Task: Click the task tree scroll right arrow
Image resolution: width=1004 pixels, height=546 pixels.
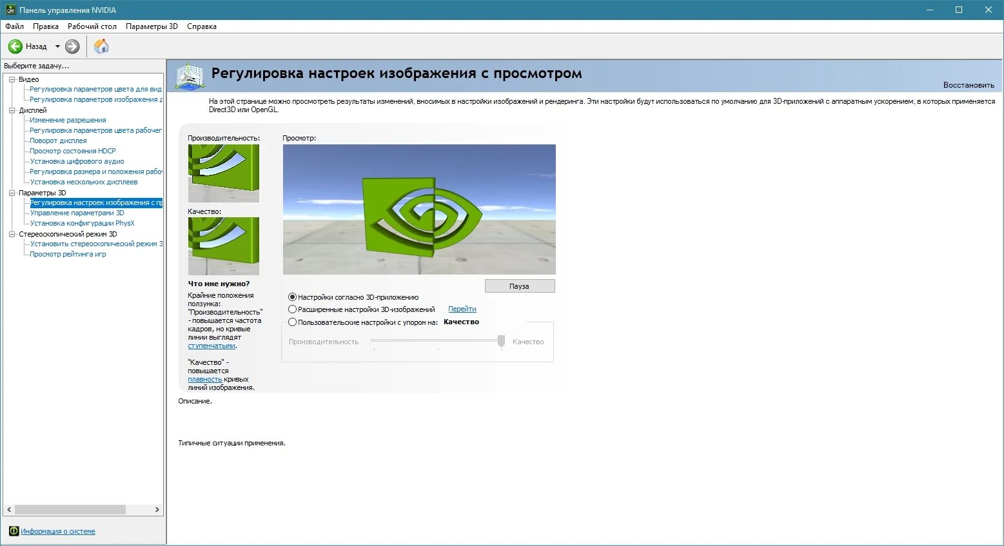Action: pos(157,509)
